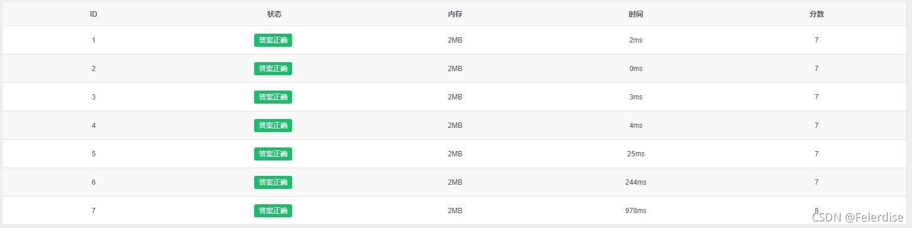Click the 答案正确 badge in row 1
Screen dimensions: 912x228
[273, 40]
